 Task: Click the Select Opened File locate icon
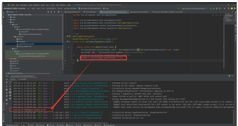coord(48,12)
